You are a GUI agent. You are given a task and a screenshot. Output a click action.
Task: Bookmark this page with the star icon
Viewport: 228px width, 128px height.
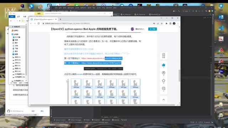[x=162, y=23]
